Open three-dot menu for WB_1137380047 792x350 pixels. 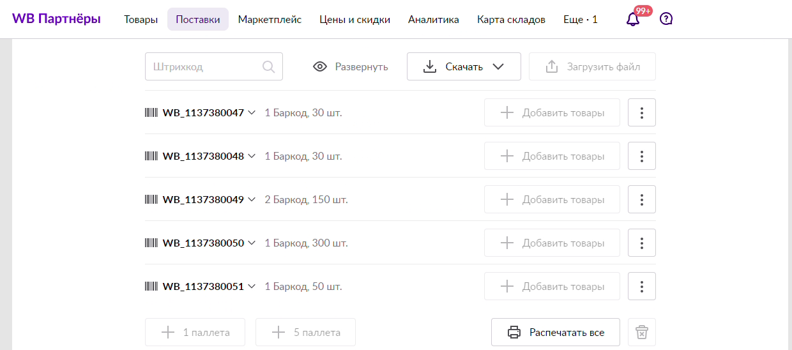tap(642, 112)
